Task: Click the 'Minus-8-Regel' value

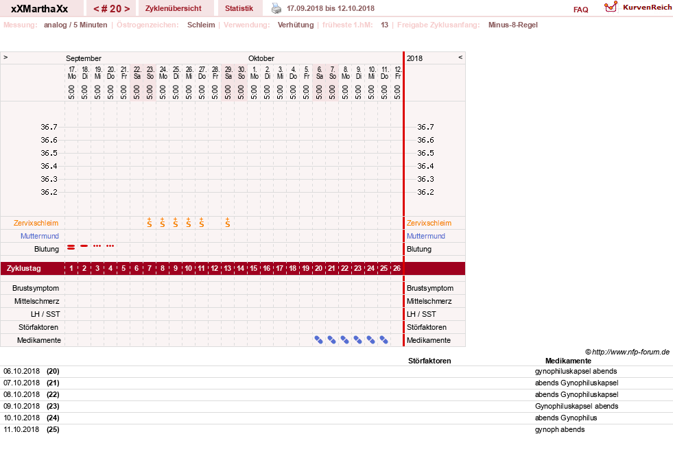Action: (x=513, y=25)
